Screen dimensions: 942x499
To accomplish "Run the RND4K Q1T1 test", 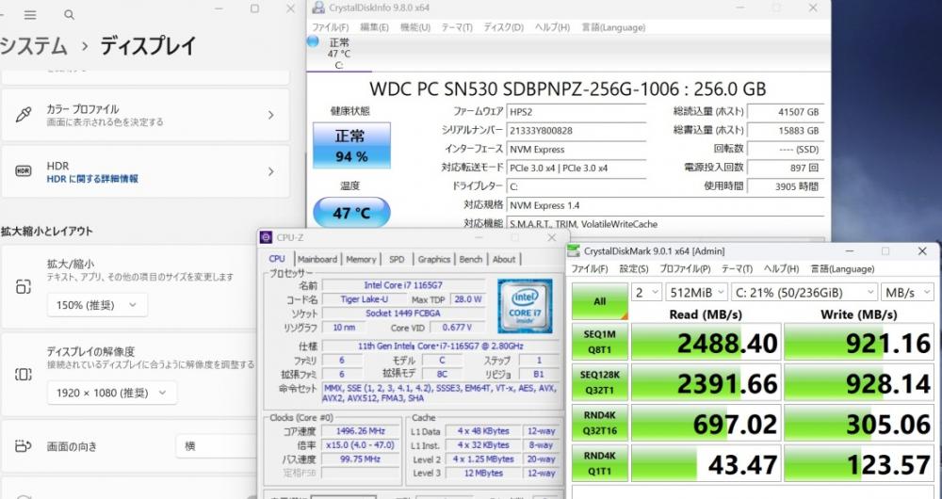I will pyautogui.click(x=599, y=463).
